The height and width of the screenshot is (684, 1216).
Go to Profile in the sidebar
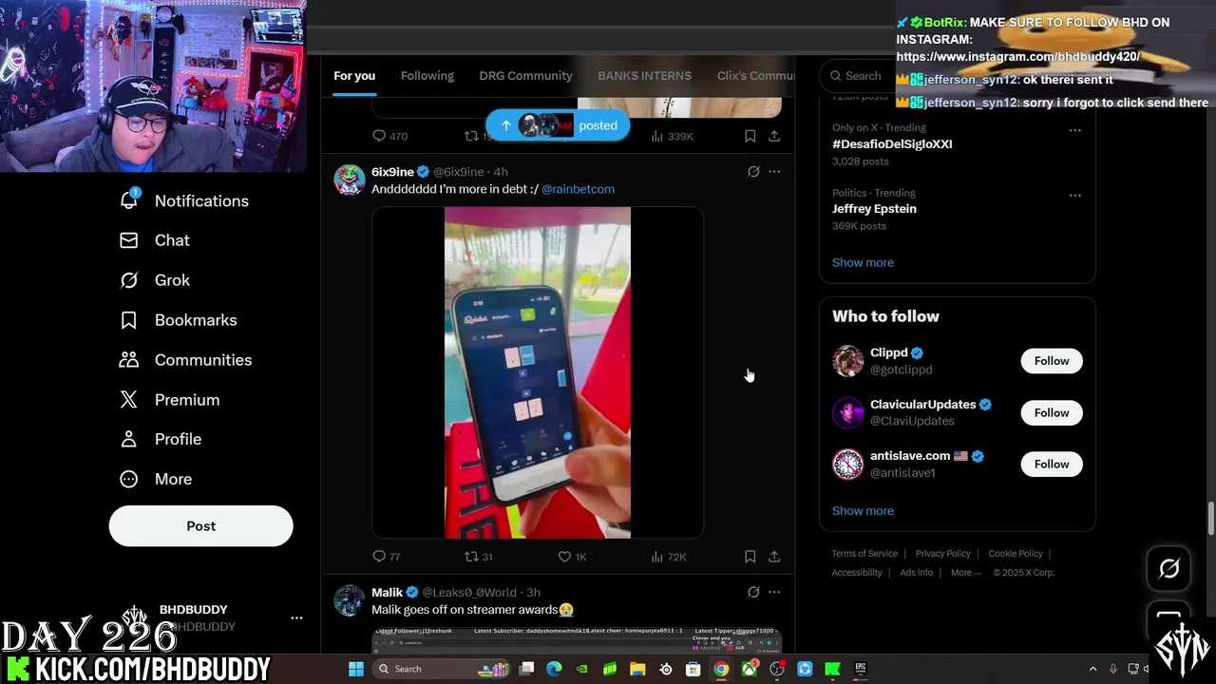(x=161, y=439)
